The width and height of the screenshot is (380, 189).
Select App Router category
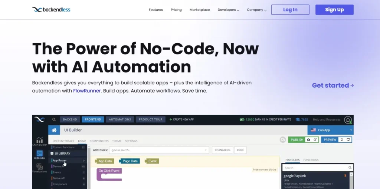pos(68,161)
